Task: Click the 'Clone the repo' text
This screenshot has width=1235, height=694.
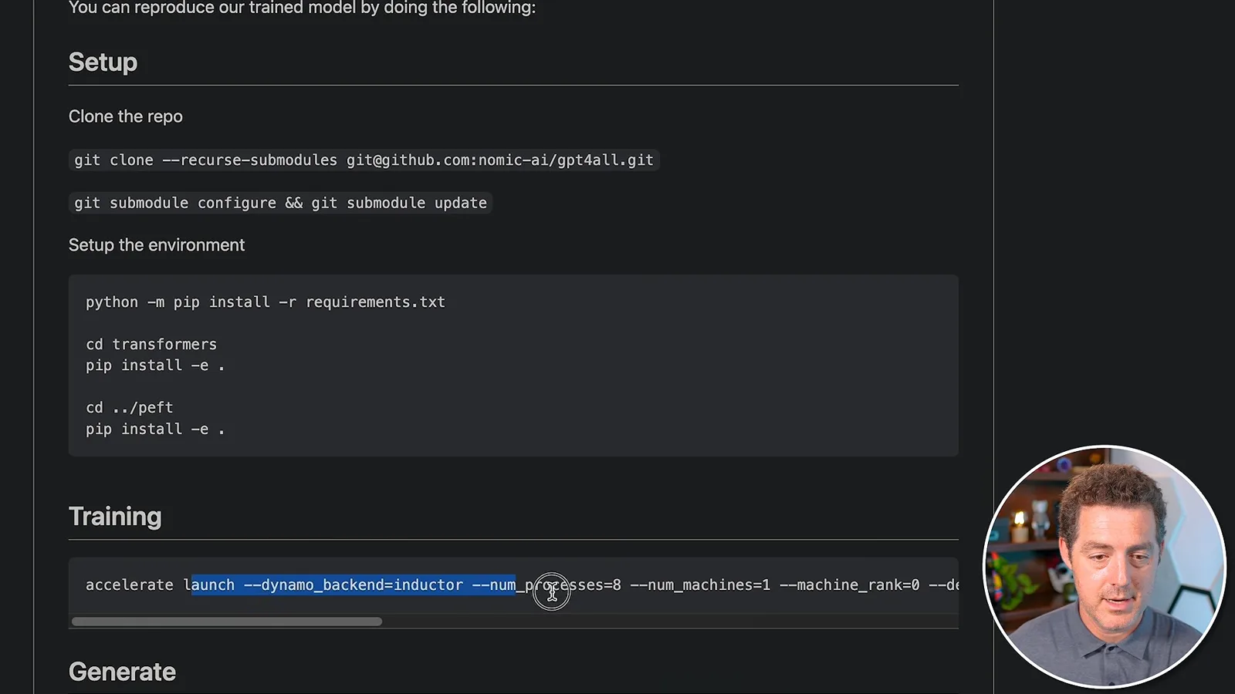Action: 126,116
